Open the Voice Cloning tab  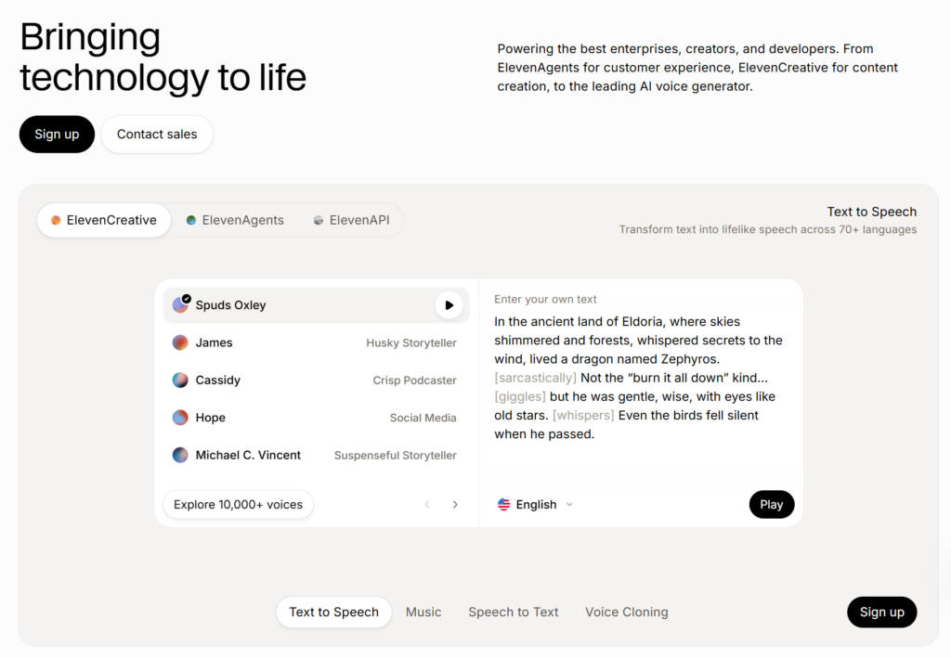click(x=626, y=612)
